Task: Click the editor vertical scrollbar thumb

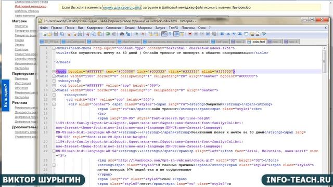Action: [x=324, y=61]
